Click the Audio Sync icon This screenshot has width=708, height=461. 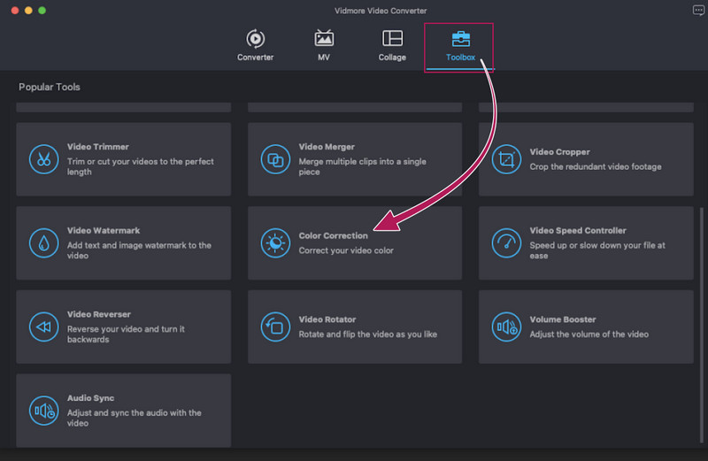pos(42,411)
